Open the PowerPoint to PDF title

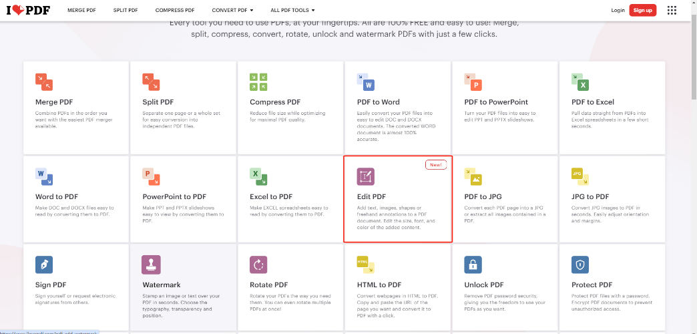pos(174,196)
